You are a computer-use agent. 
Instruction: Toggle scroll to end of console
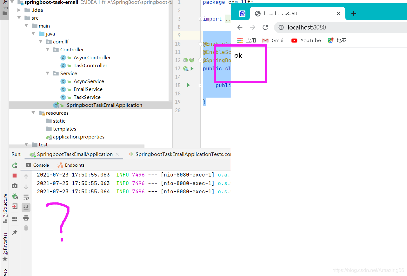click(26, 207)
